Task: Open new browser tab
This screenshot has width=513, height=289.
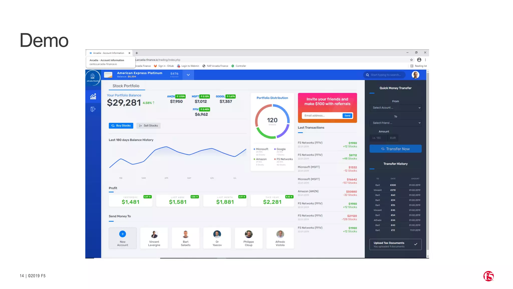Action: point(137,53)
